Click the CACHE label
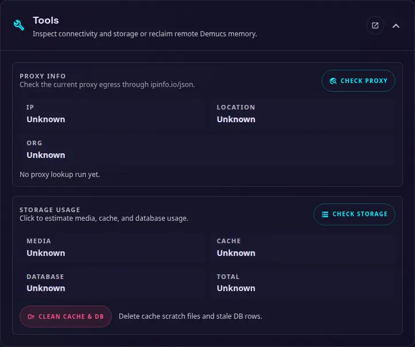The width and height of the screenshot is (415, 347). (229, 241)
